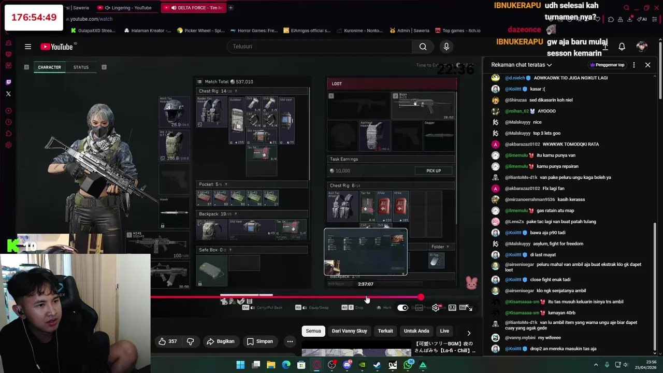Click chat username @d.nielch

(515, 78)
